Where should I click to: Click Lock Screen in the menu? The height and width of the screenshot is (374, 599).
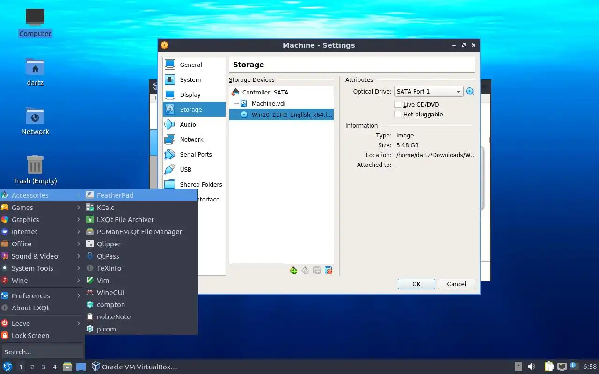click(42, 335)
